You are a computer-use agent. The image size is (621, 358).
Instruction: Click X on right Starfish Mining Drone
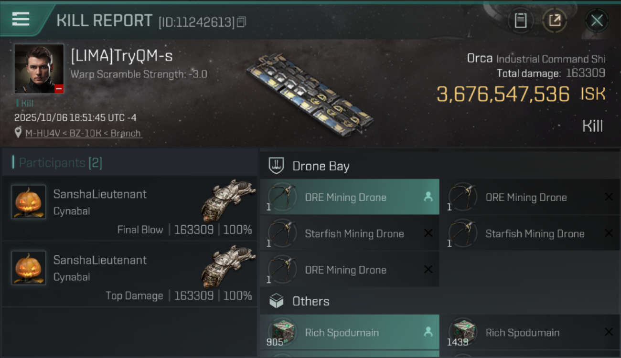coord(609,233)
